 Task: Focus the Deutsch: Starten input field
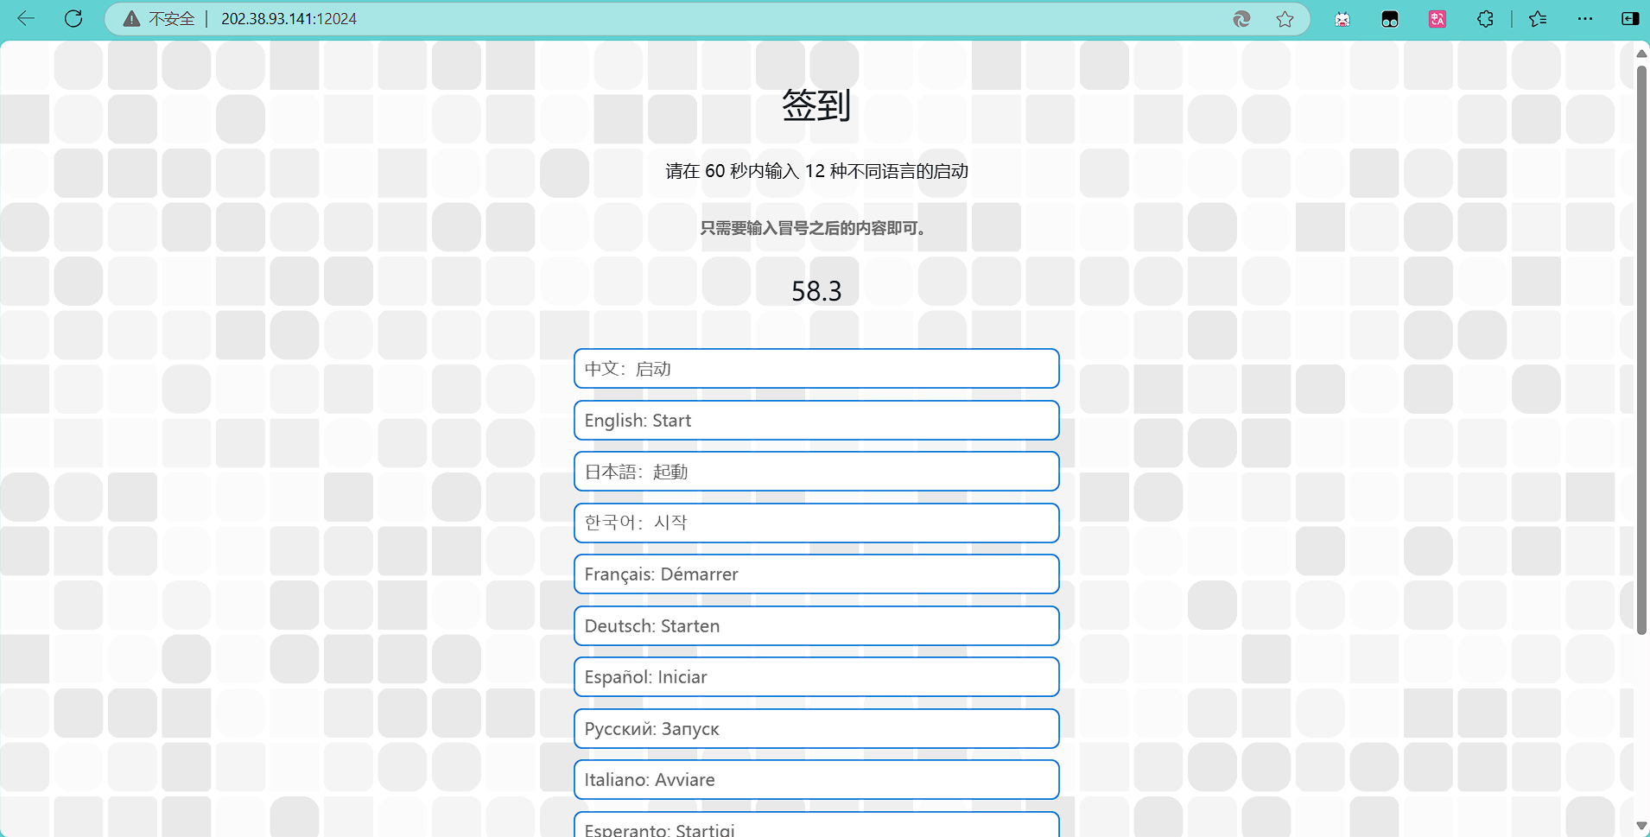click(x=816, y=625)
